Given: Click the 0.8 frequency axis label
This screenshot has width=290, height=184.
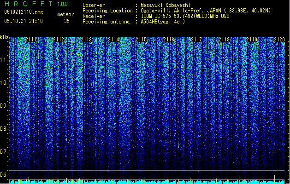Looking at the screenshot, I should click(x=4, y=129).
